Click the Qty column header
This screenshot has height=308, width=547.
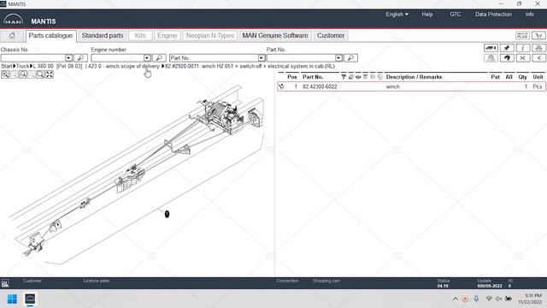522,77
